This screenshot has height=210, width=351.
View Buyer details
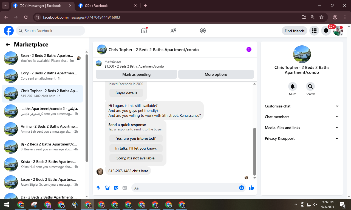coord(126,93)
